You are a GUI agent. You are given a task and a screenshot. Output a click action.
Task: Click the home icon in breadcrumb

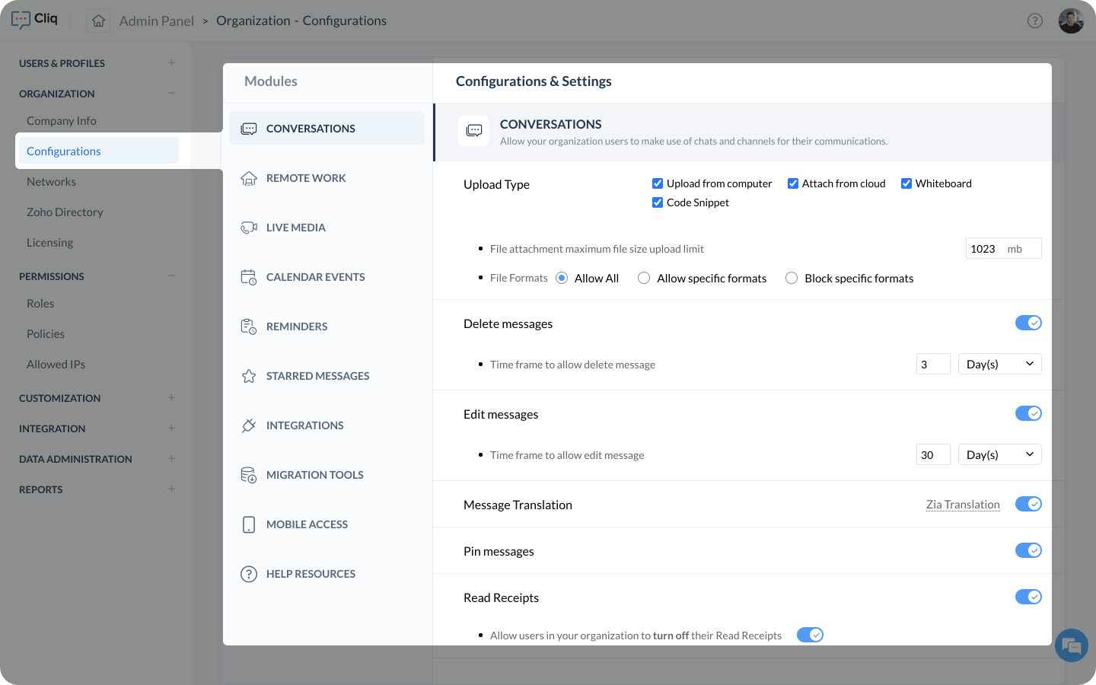tap(98, 21)
